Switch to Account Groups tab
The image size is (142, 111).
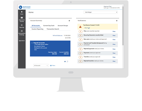click(x=63, y=26)
